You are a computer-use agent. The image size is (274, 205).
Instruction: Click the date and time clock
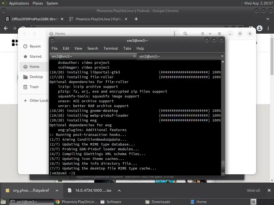click(x=258, y=3)
